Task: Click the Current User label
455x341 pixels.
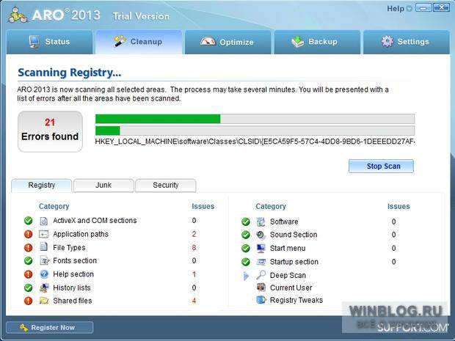Action: pyautogui.click(x=291, y=287)
